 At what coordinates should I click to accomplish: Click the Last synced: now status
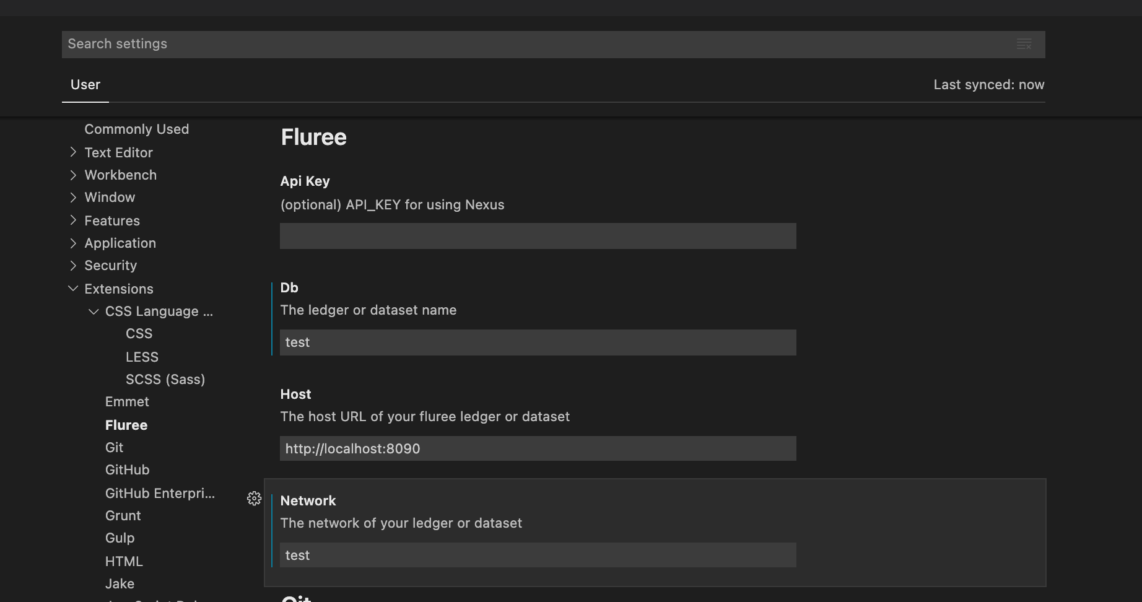tap(989, 85)
